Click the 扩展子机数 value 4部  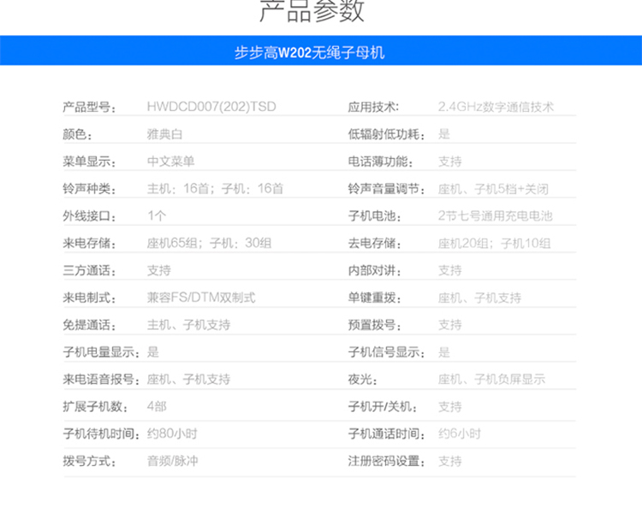click(157, 407)
